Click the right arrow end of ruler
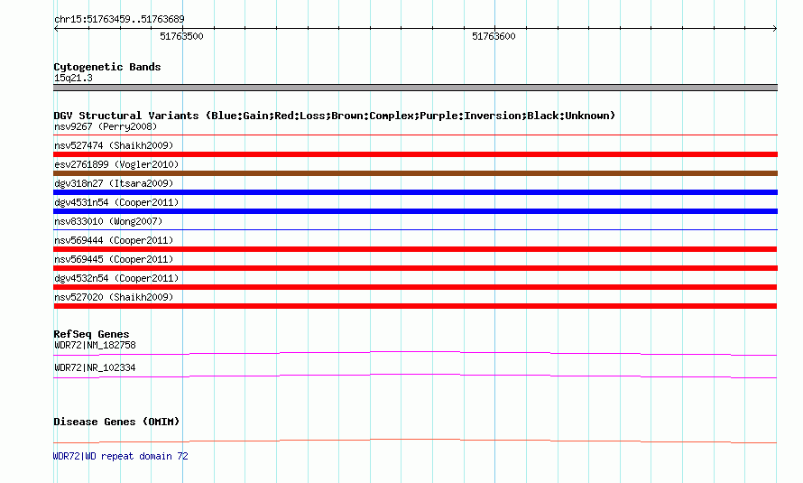The width and height of the screenshot is (803, 483). (x=774, y=29)
